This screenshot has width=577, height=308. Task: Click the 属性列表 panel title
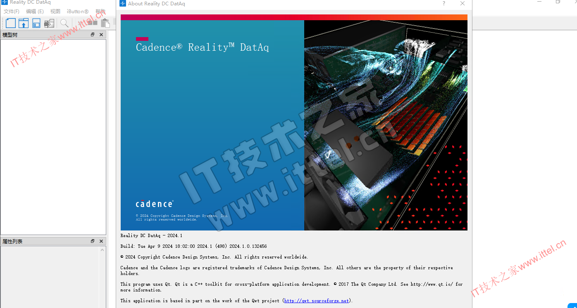click(x=12, y=242)
